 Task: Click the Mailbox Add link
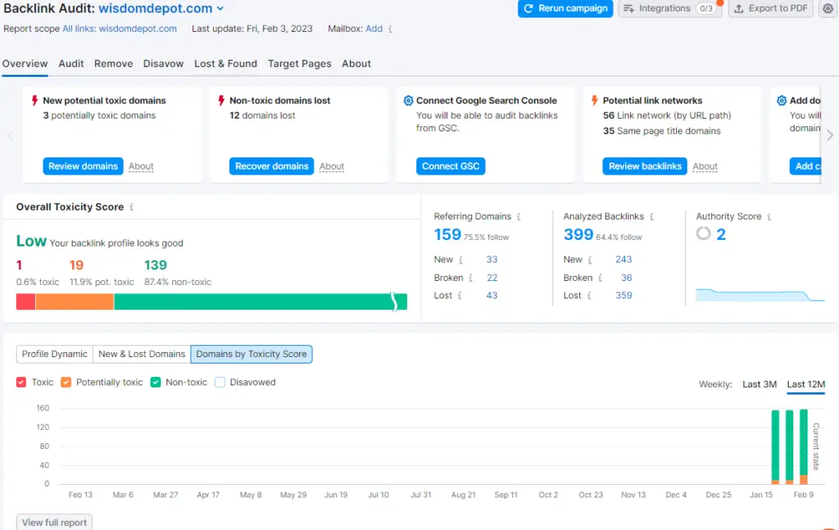[374, 29]
